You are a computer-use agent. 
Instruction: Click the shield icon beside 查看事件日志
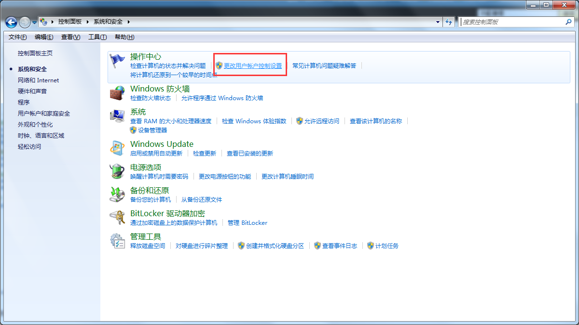point(317,246)
